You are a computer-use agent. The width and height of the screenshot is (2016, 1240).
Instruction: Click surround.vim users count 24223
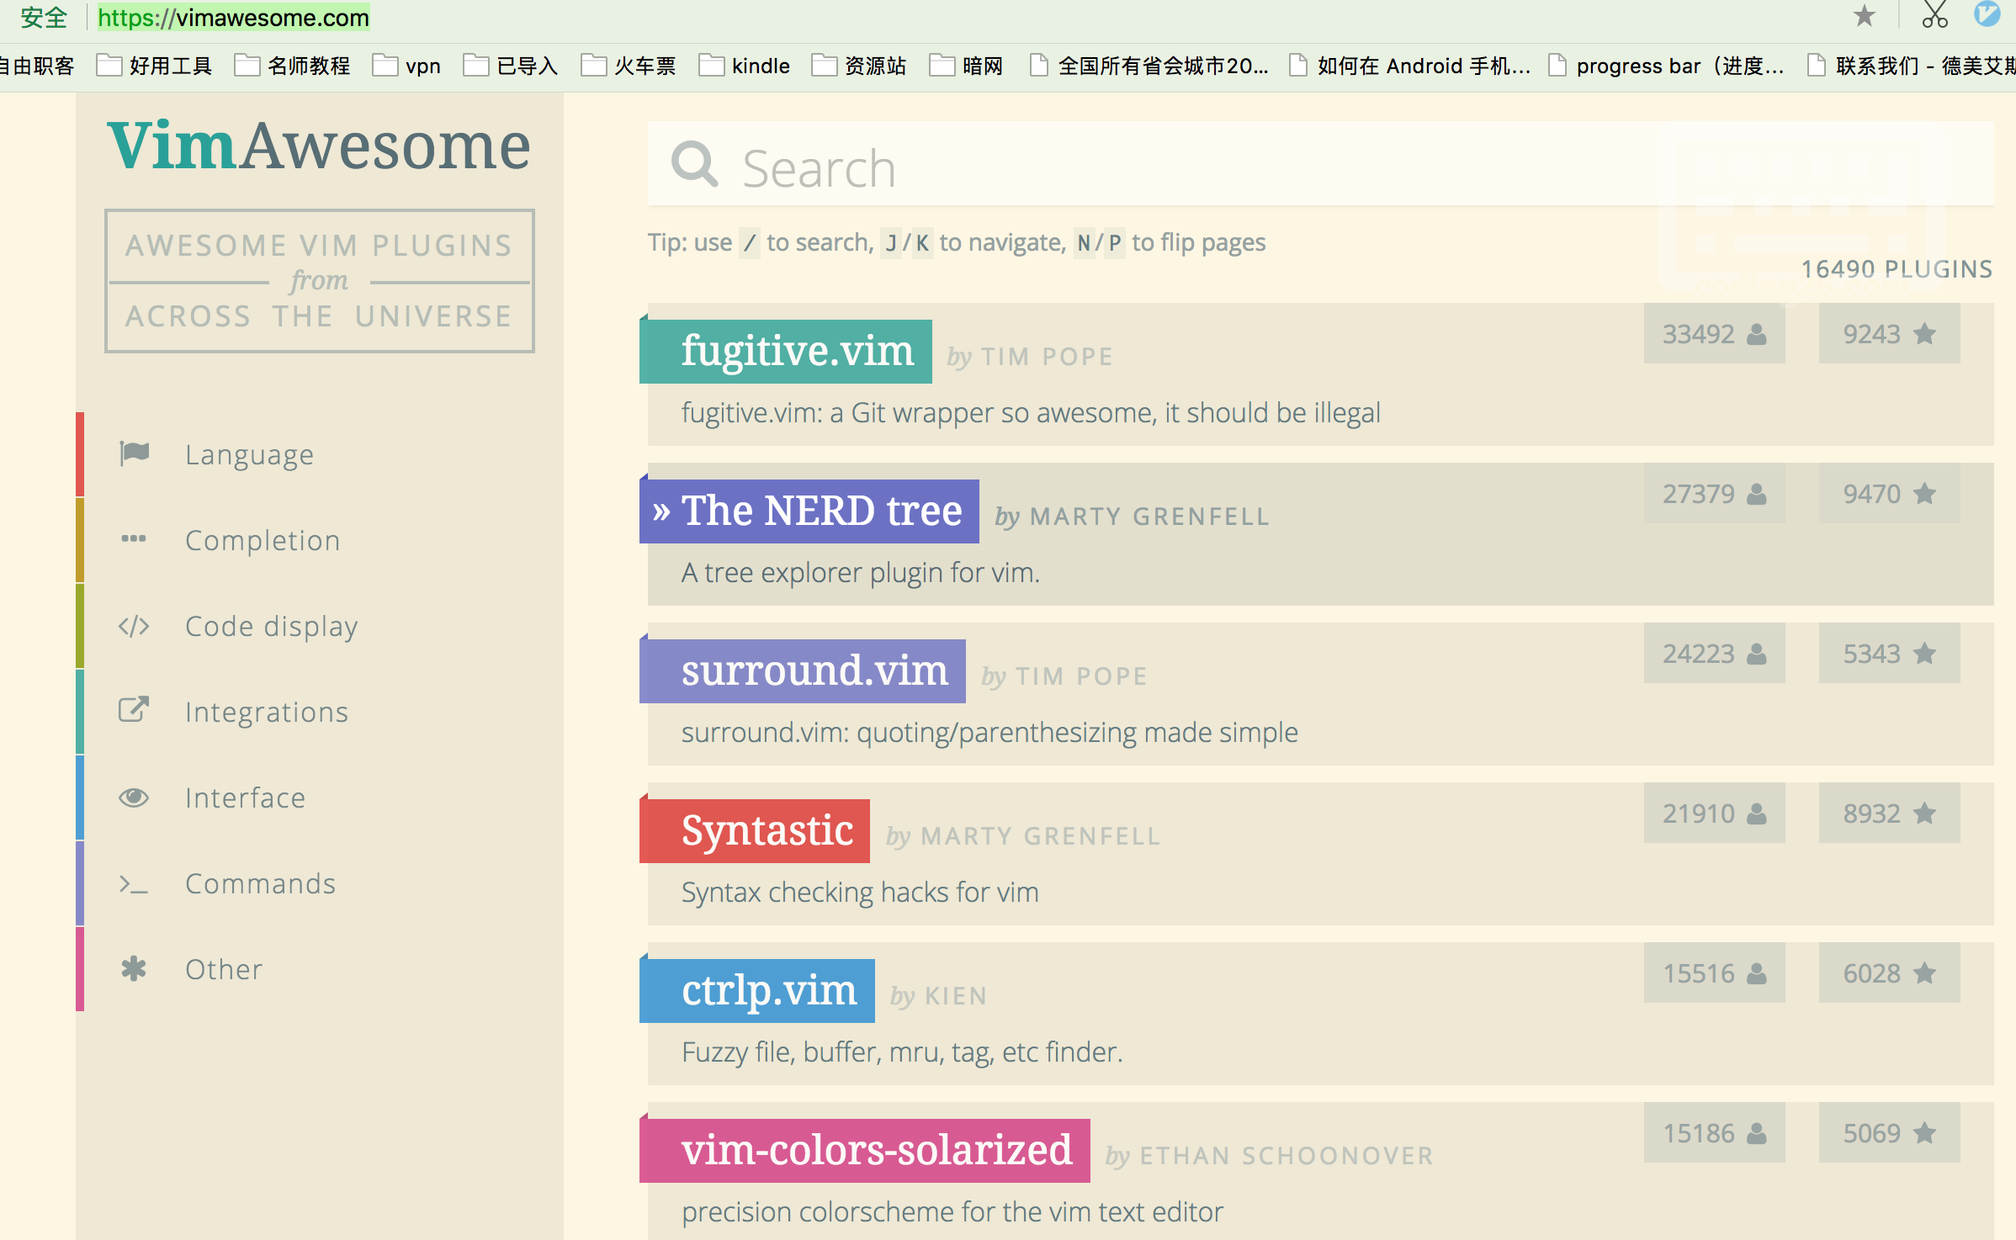pos(1714,654)
